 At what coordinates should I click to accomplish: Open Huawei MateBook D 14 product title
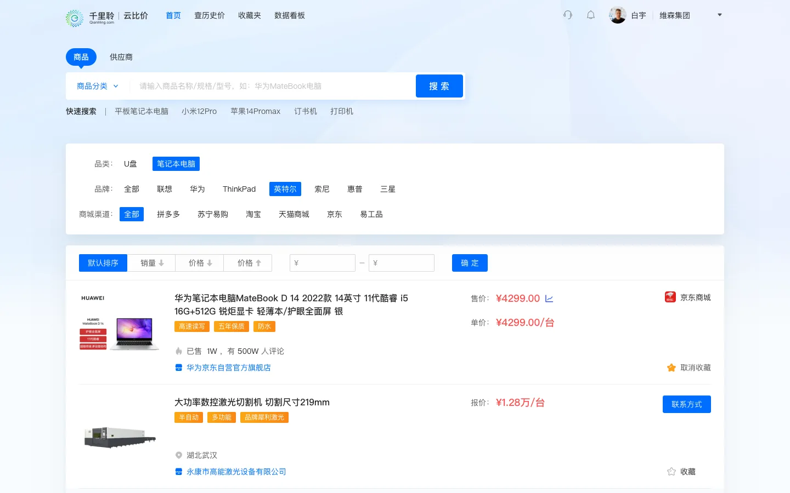[x=291, y=305]
